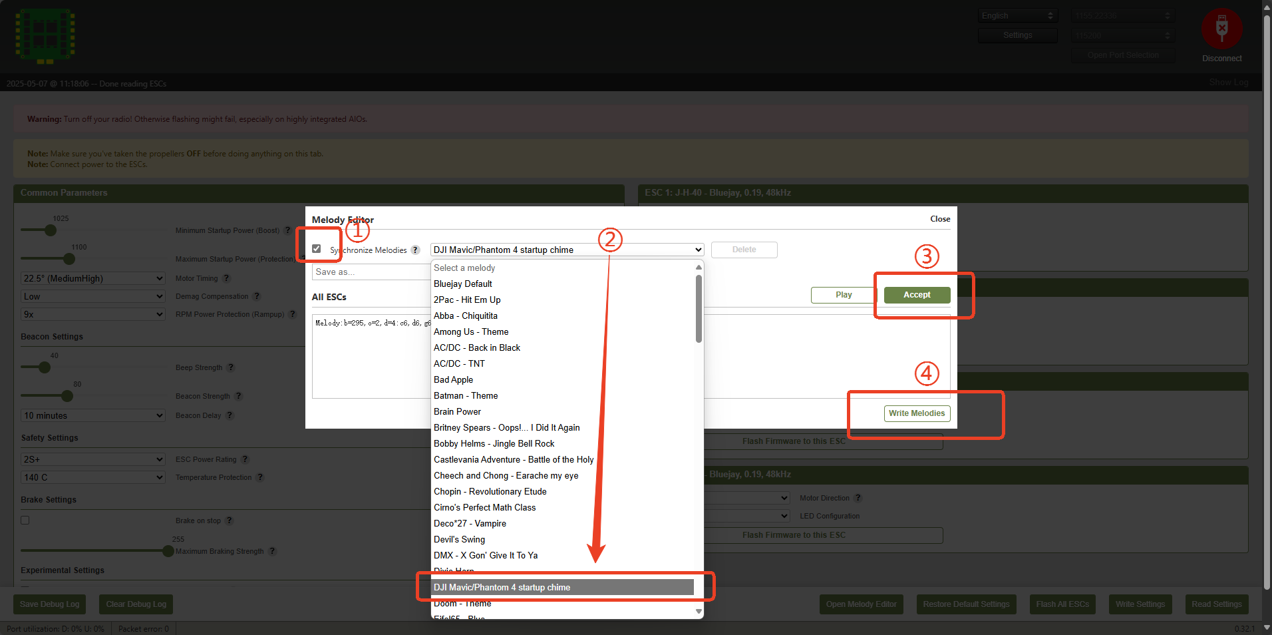This screenshot has height=635, width=1272.
Task: Click Maximum Startup Power slider handle
Action: (69, 259)
